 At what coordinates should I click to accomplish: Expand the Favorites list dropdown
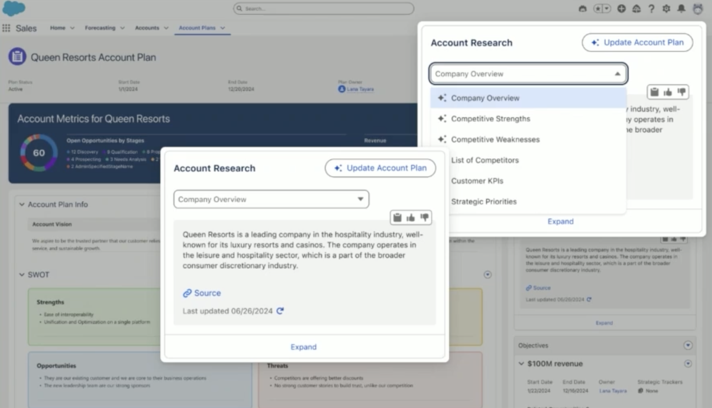pyautogui.click(x=607, y=9)
